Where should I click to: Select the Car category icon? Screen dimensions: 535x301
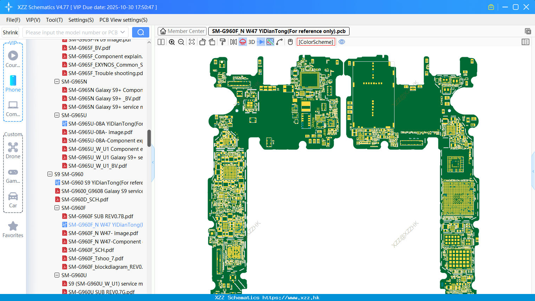click(x=13, y=200)
